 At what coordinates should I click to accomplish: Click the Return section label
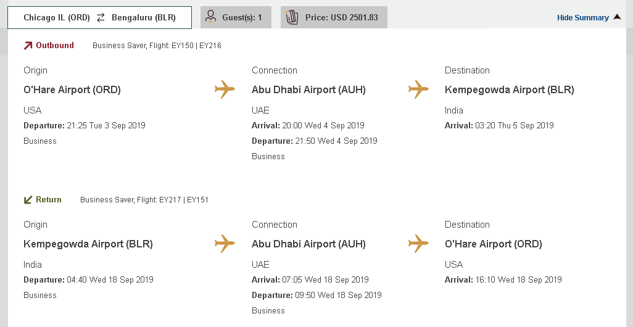pos(49,199)
